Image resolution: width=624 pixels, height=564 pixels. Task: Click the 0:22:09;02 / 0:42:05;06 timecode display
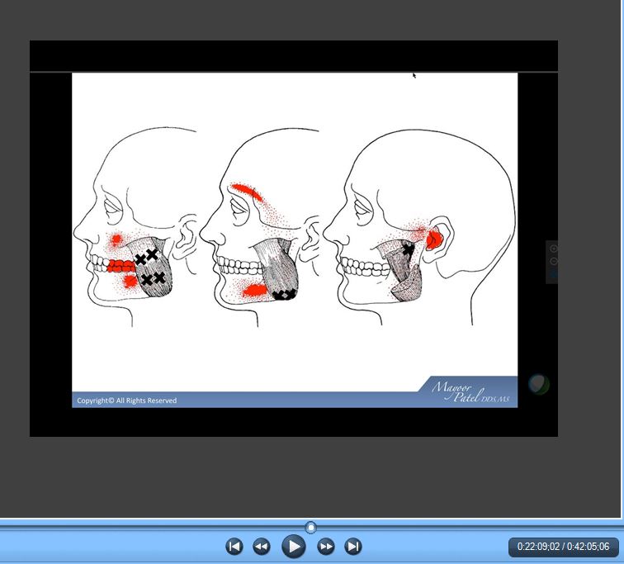tap(564, 546)
